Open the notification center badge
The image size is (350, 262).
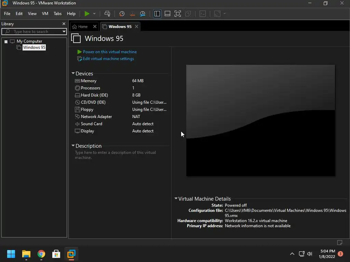pyautogui.click(x=340, y=254)
